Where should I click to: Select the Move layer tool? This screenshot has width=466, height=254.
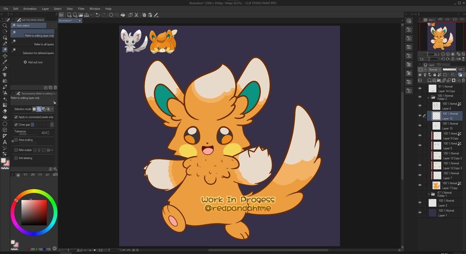(x=5, y=56)
